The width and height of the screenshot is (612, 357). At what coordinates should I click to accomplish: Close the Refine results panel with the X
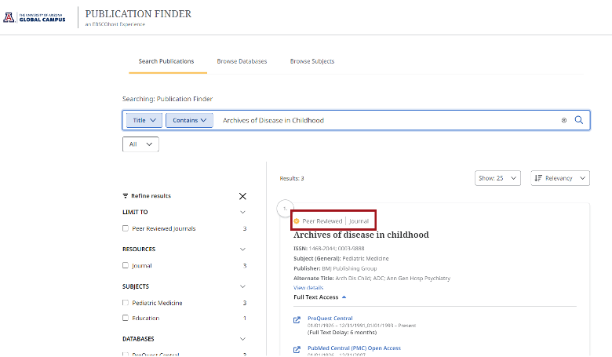[242, 196]
